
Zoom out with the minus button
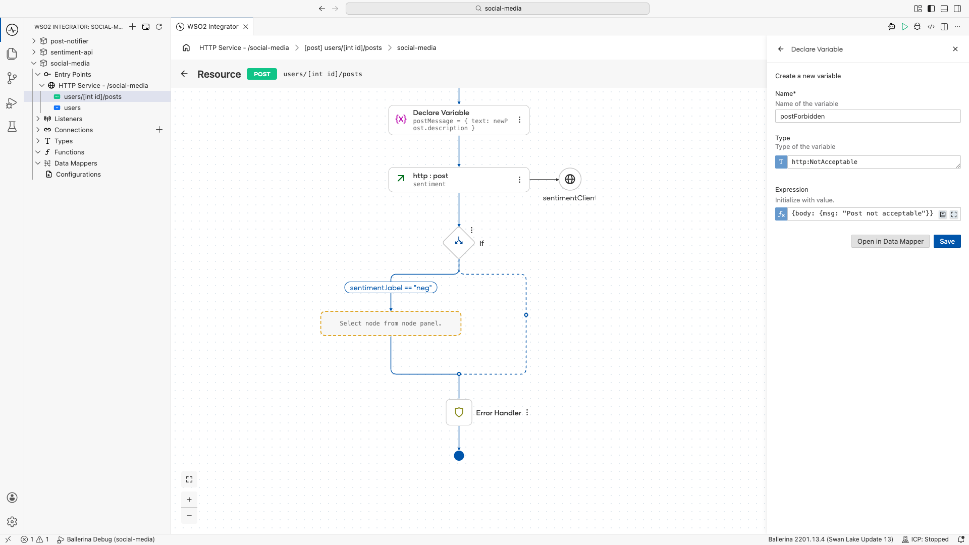point(189,516)
